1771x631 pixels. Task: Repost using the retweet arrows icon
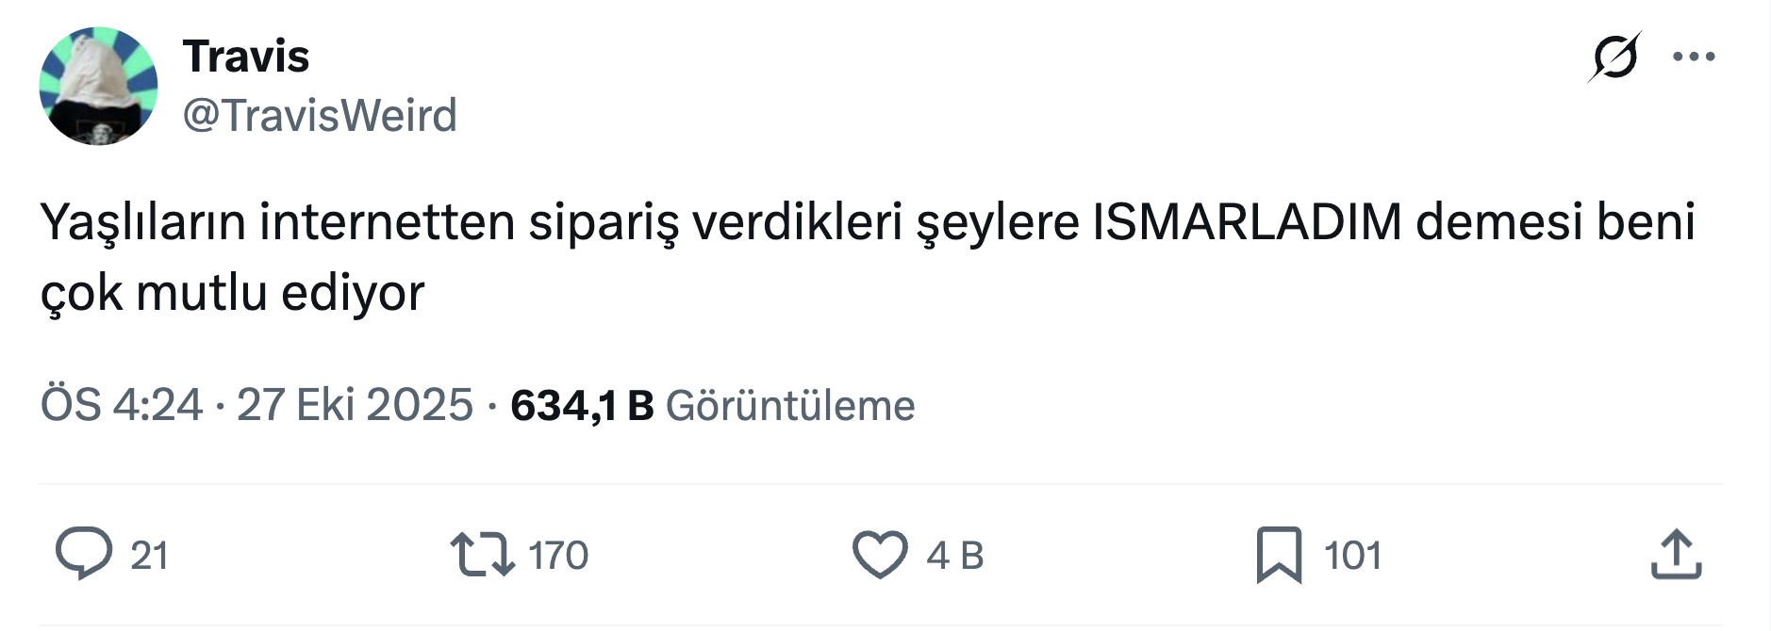click(482, 554)
